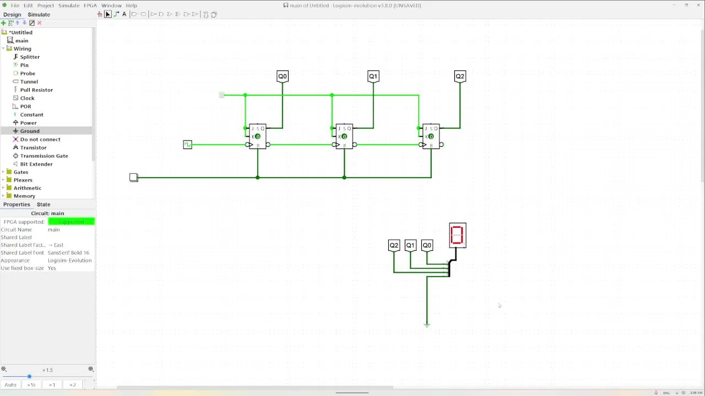Open the FPGA menu
705x396 pixels.
point(90,5)
